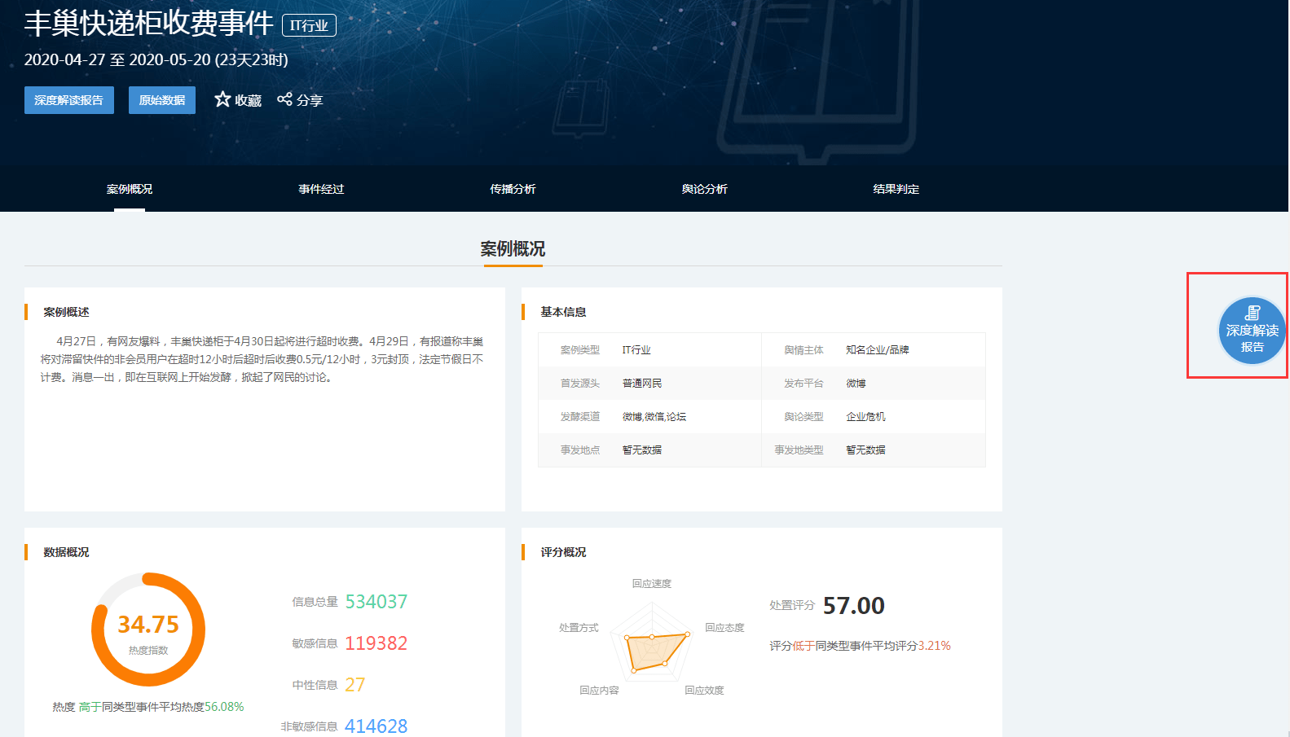Click the share icon beside 分享

(284, 99)
